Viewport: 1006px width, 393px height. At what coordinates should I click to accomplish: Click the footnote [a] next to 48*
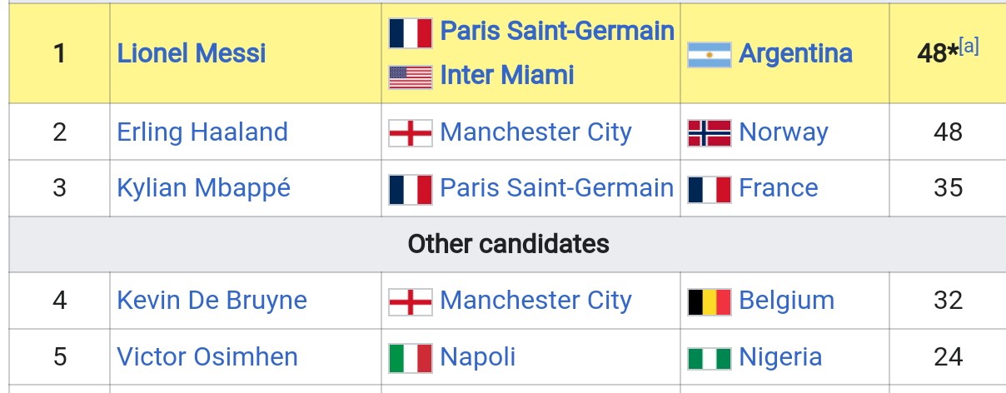pos(969,46)
